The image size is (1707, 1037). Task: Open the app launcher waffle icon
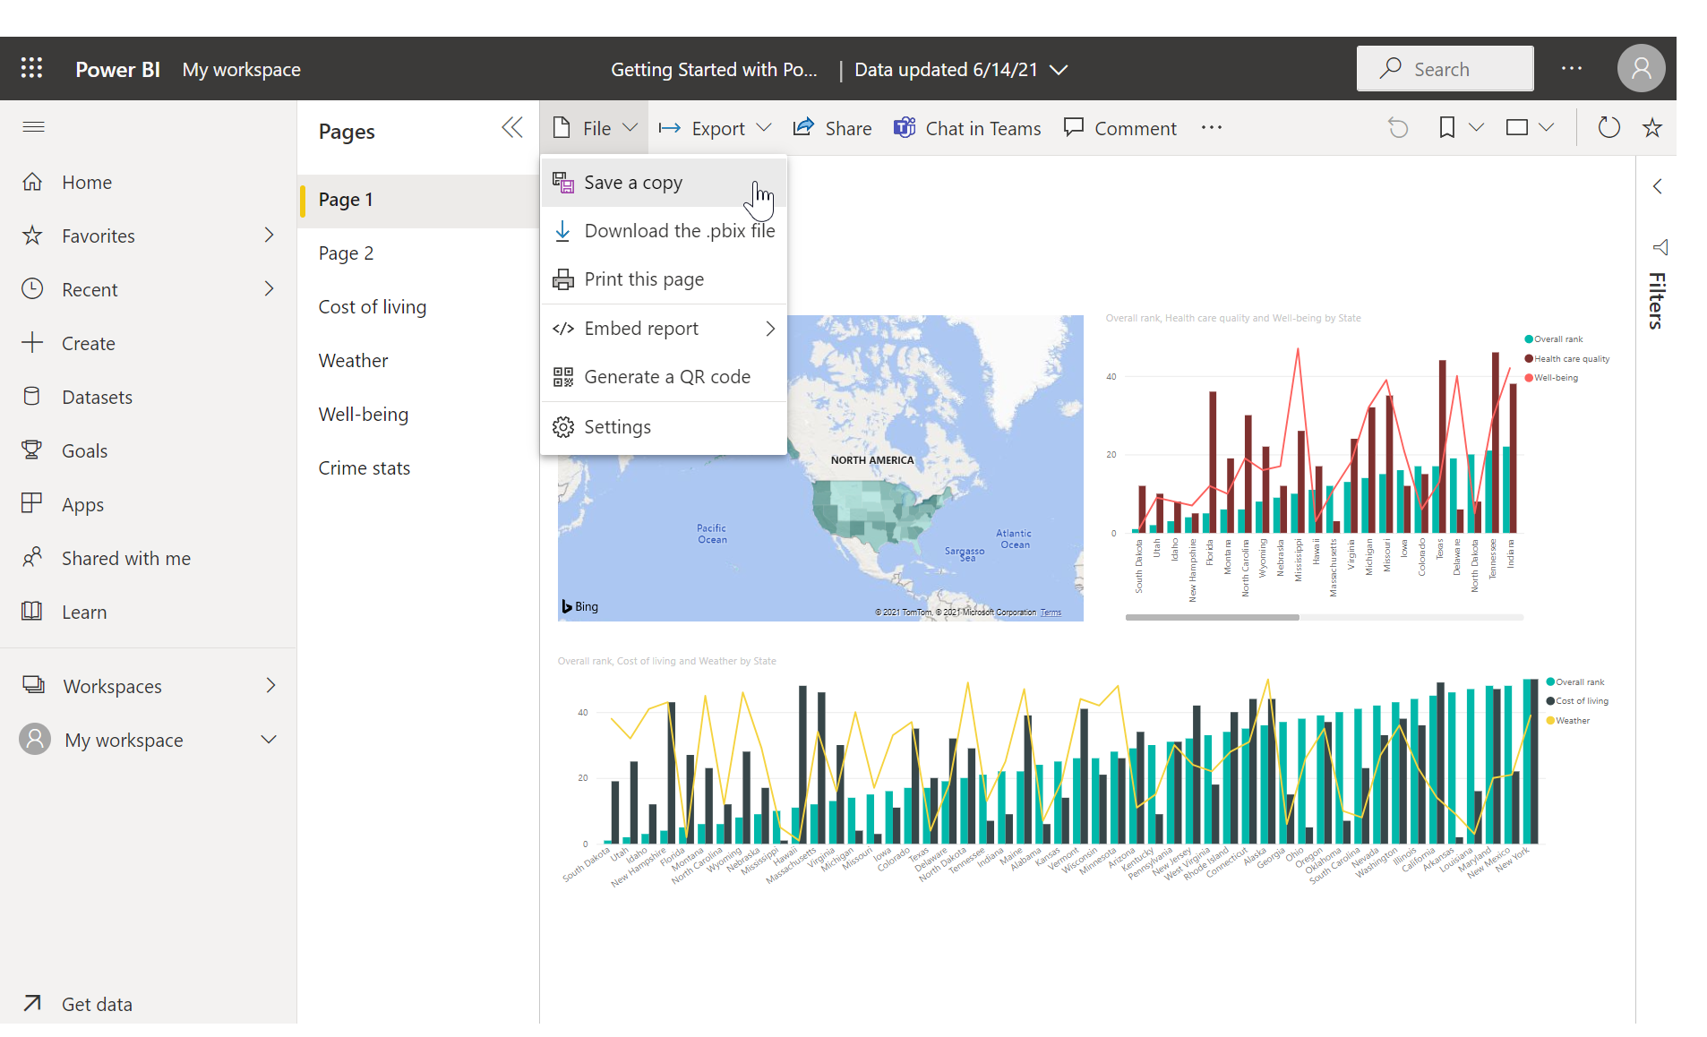click(32, 69)
